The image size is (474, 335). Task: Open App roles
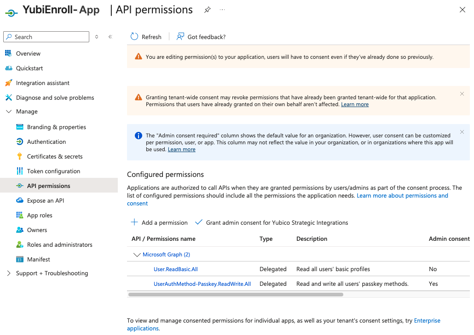[40, 215]
